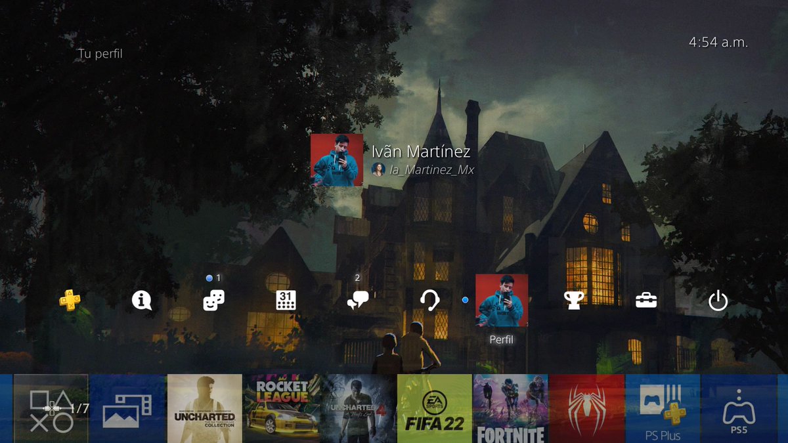788x443 pixels.
Task: Click the "Perfil" label under the avatar
Action: (x=502, y=340)
